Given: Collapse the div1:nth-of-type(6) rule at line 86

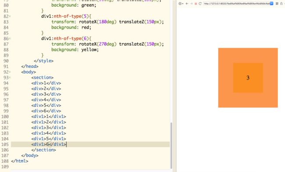Looking at the screenshot, I should [10, 39].
